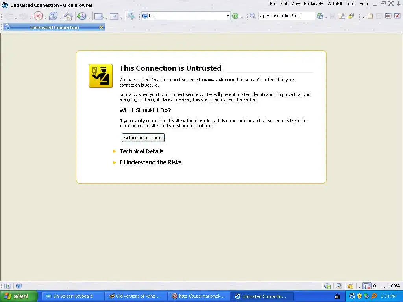403x302 pixels.
Task: Click the Stop loading red X icon
Action: [38, 16]
